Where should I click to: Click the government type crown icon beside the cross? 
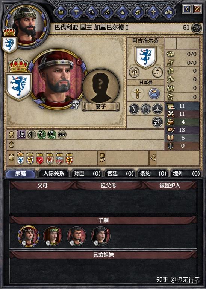tap(154, 93)
